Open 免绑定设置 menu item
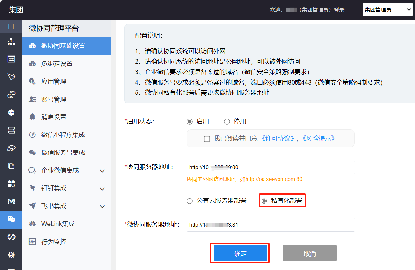This screenshot has height=270, width=415. 67,64
